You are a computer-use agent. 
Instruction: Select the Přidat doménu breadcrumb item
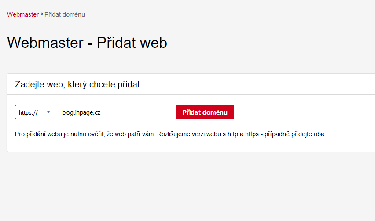(65, 14)
